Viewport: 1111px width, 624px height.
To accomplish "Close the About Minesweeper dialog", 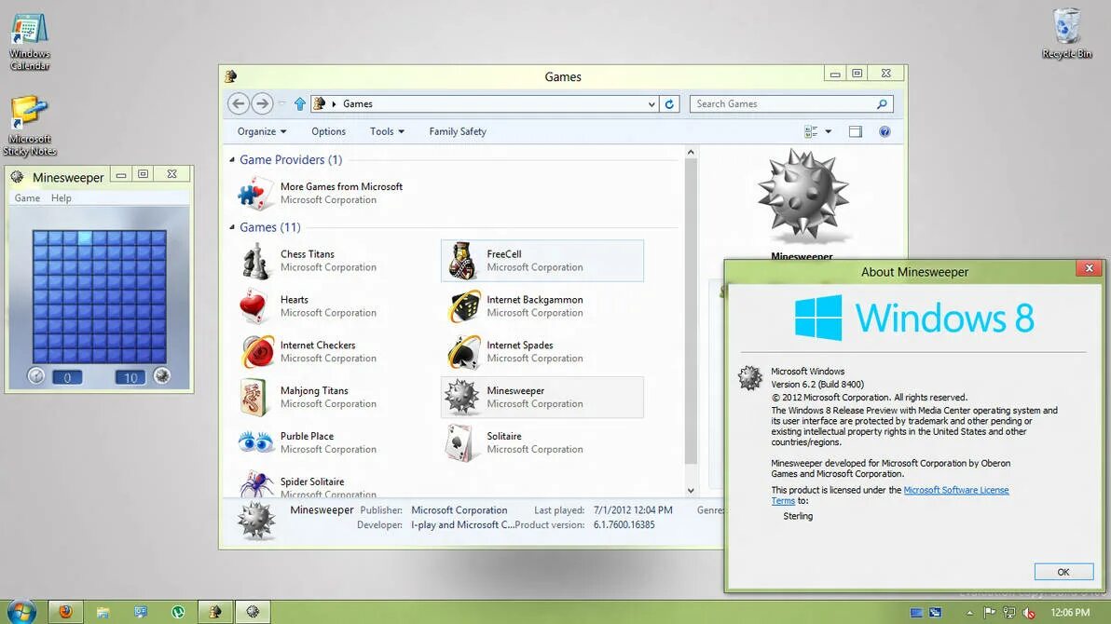I will pos(1089,267).
